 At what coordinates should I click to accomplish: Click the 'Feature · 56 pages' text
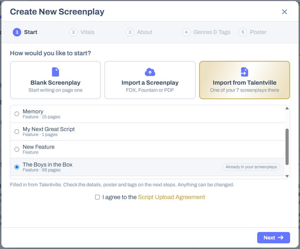point(41,170)
